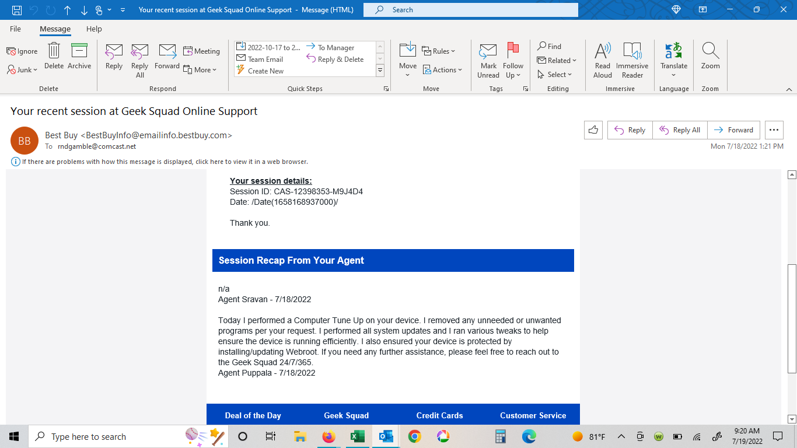This screenshot has height=448, width=797.
Task: Ignore this conversation
Action: point(22,51)
